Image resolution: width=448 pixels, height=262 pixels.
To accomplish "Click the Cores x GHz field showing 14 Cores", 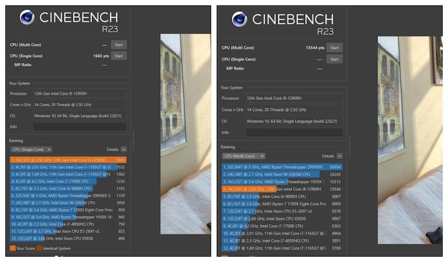I will click(79, 105).
